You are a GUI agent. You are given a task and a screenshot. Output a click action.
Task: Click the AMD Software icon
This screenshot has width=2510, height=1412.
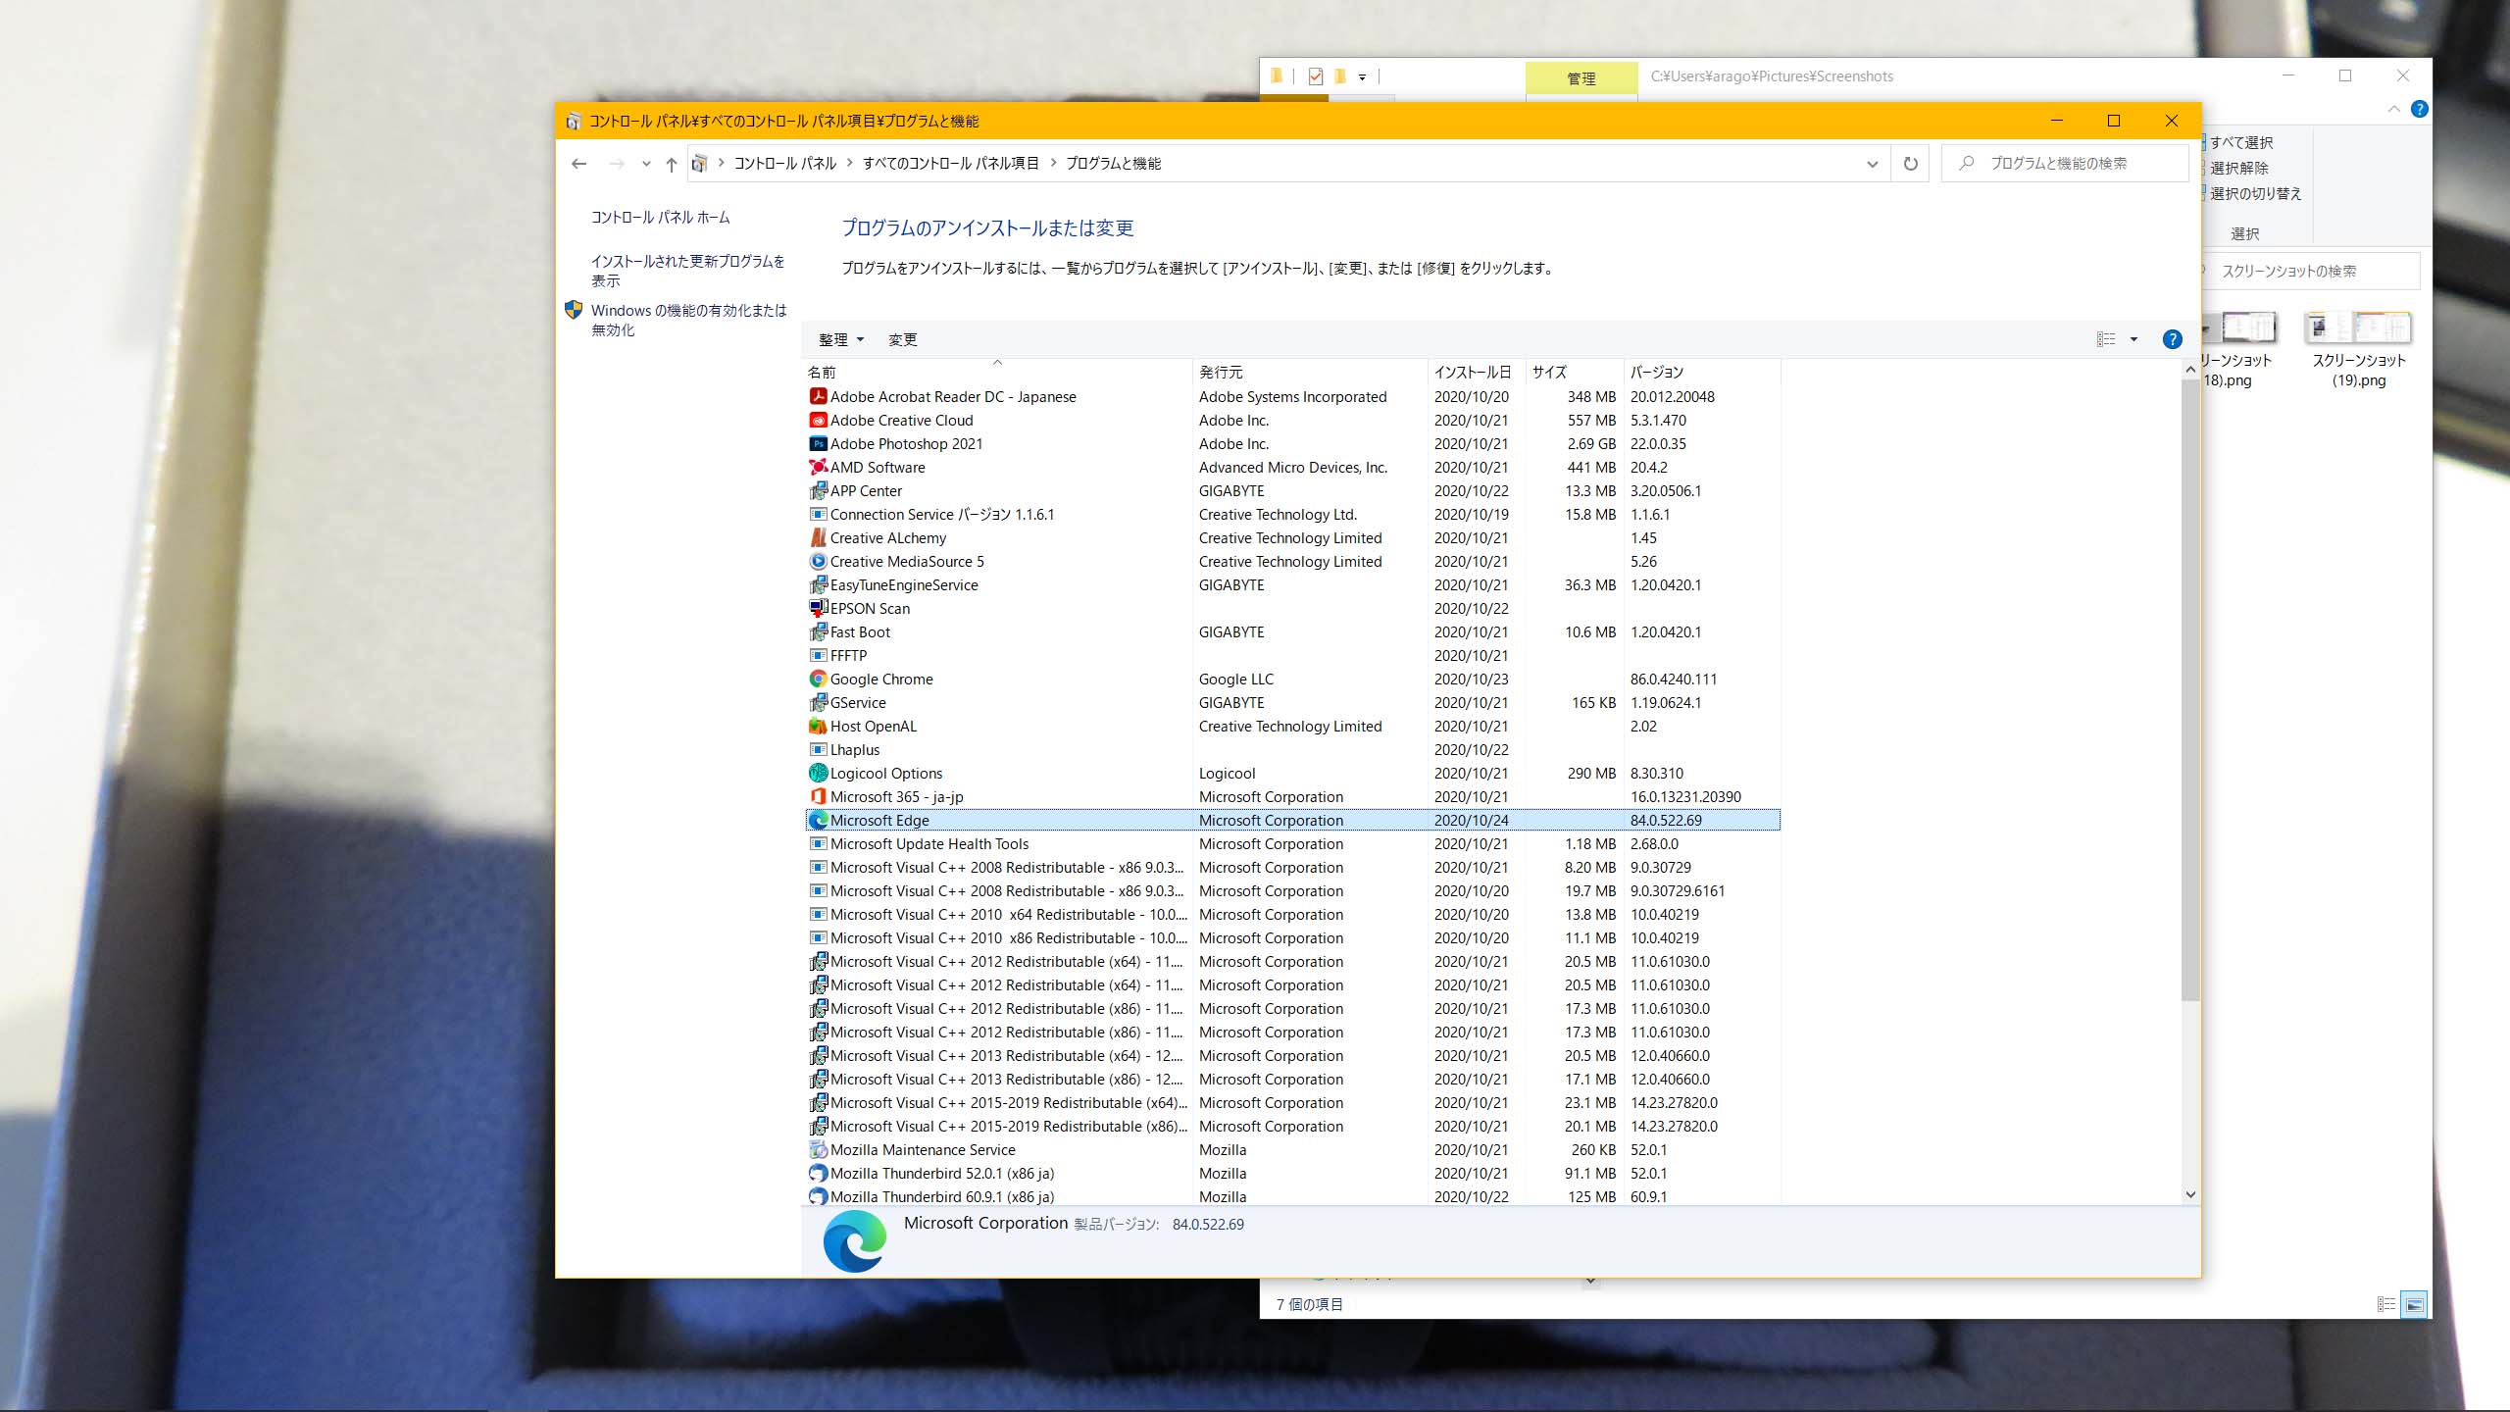click(x=818, y=467)
